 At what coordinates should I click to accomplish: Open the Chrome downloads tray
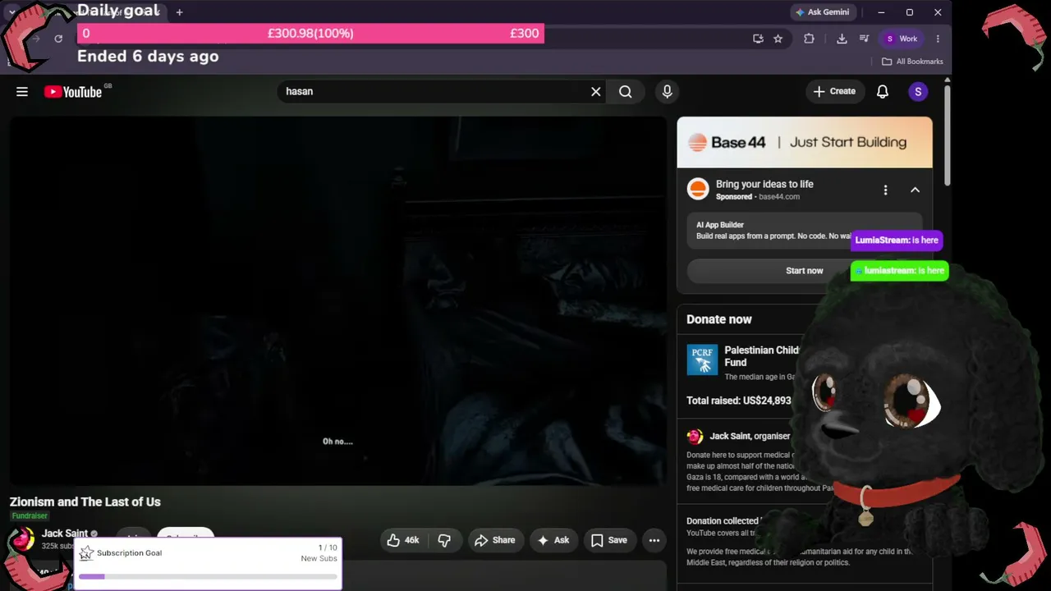[842, 39]
